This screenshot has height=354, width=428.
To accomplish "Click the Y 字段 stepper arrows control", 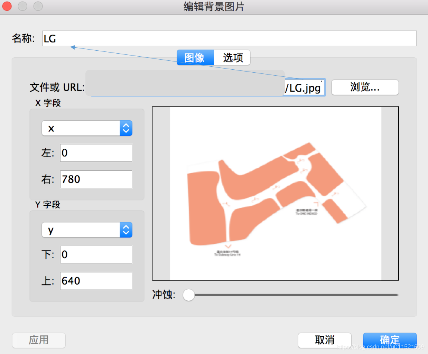I will point(126,230).
